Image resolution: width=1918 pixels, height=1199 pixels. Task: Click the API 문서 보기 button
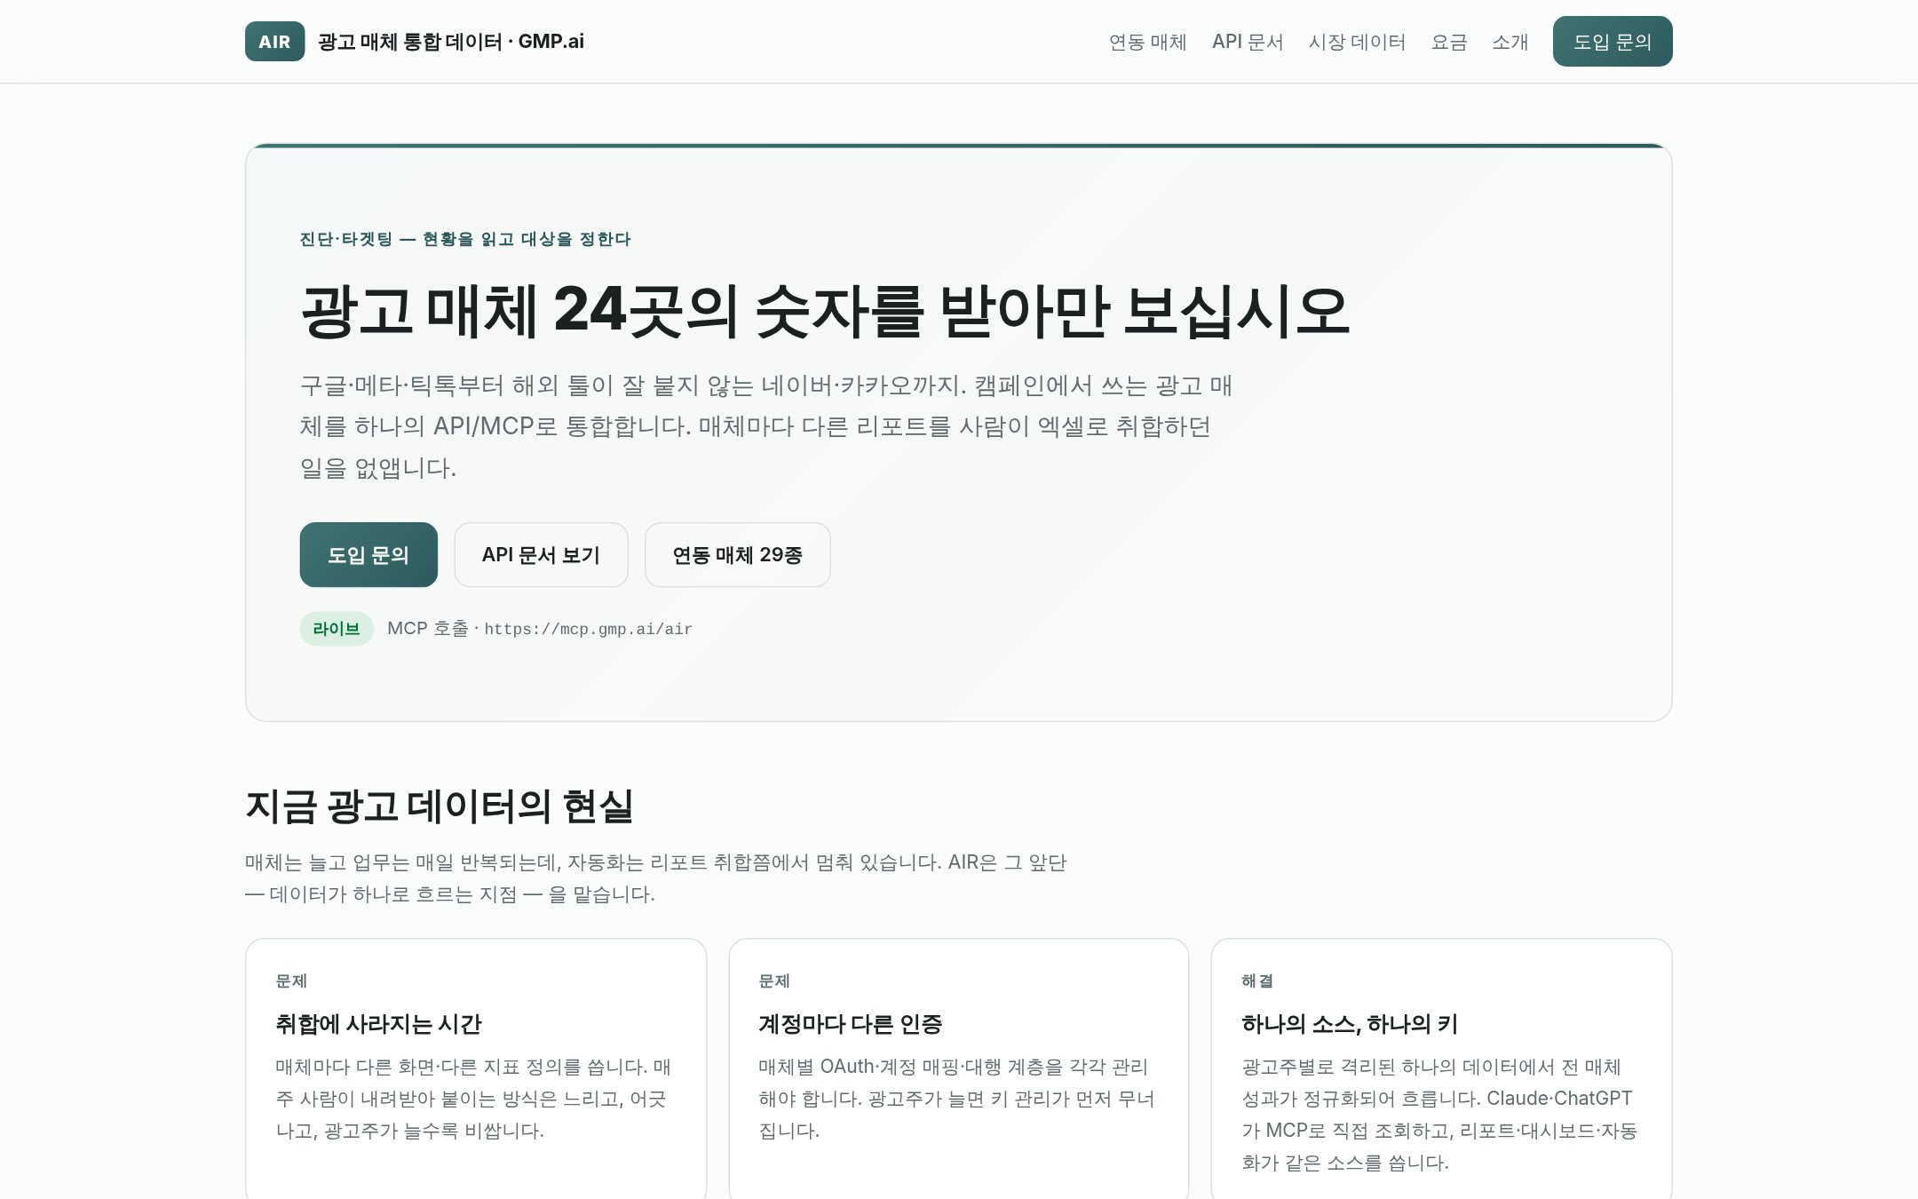tap(541, 555)
